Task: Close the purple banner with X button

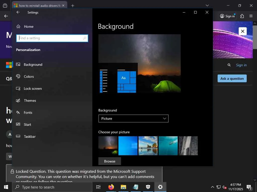Action: pos(243,31)
